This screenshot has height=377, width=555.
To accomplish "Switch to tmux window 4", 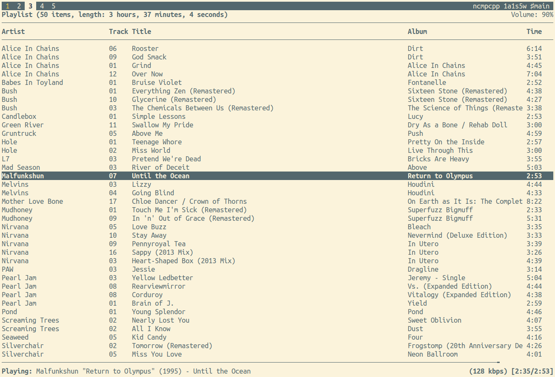I will point(42,6).
